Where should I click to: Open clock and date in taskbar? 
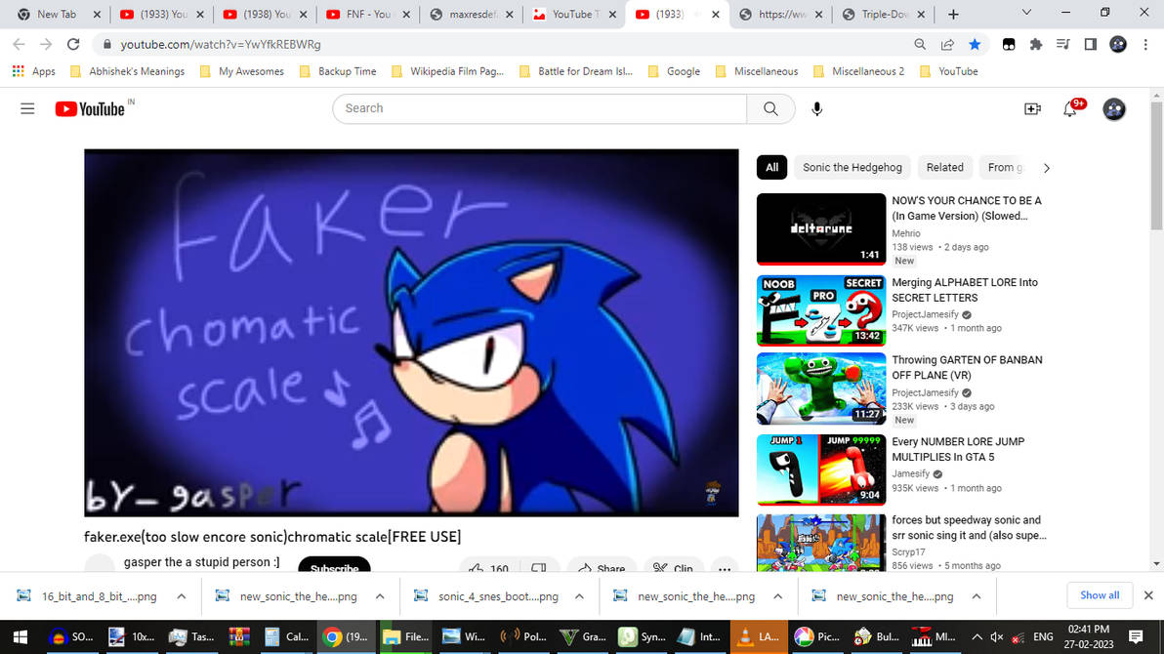[x=1088, y=637]
